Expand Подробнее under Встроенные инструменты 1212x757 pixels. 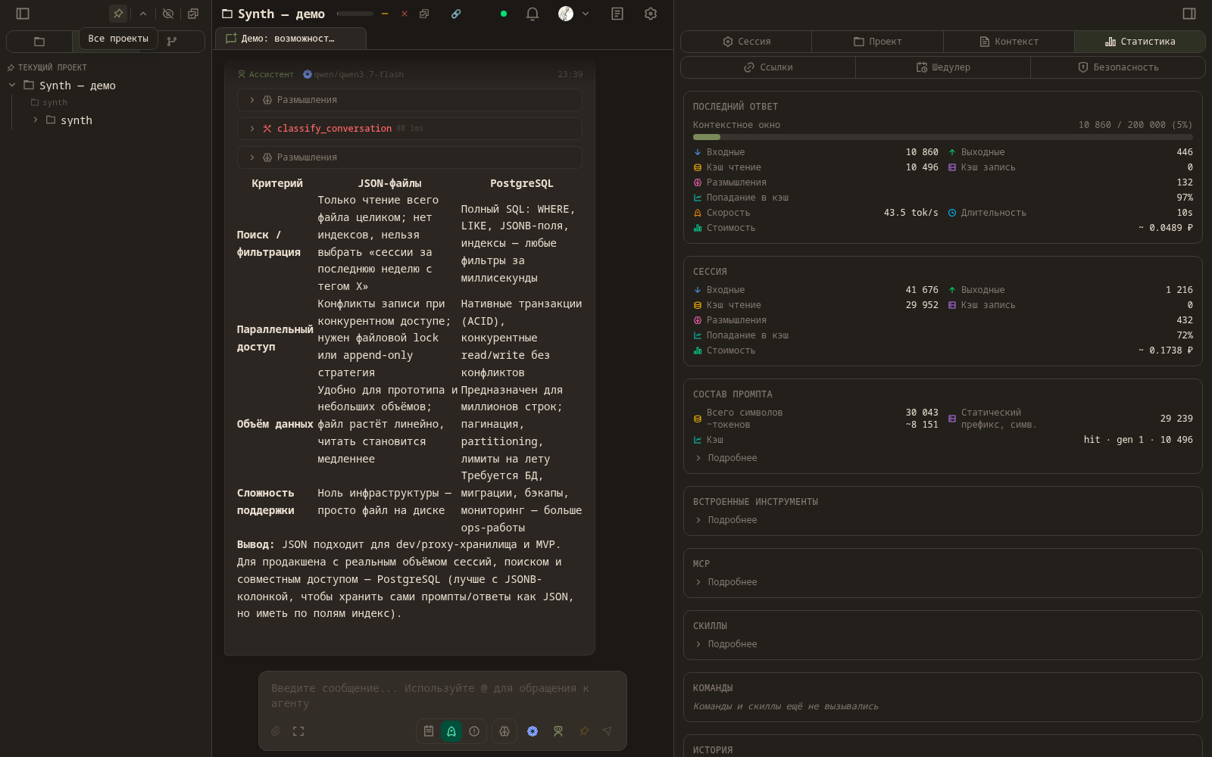726,520
